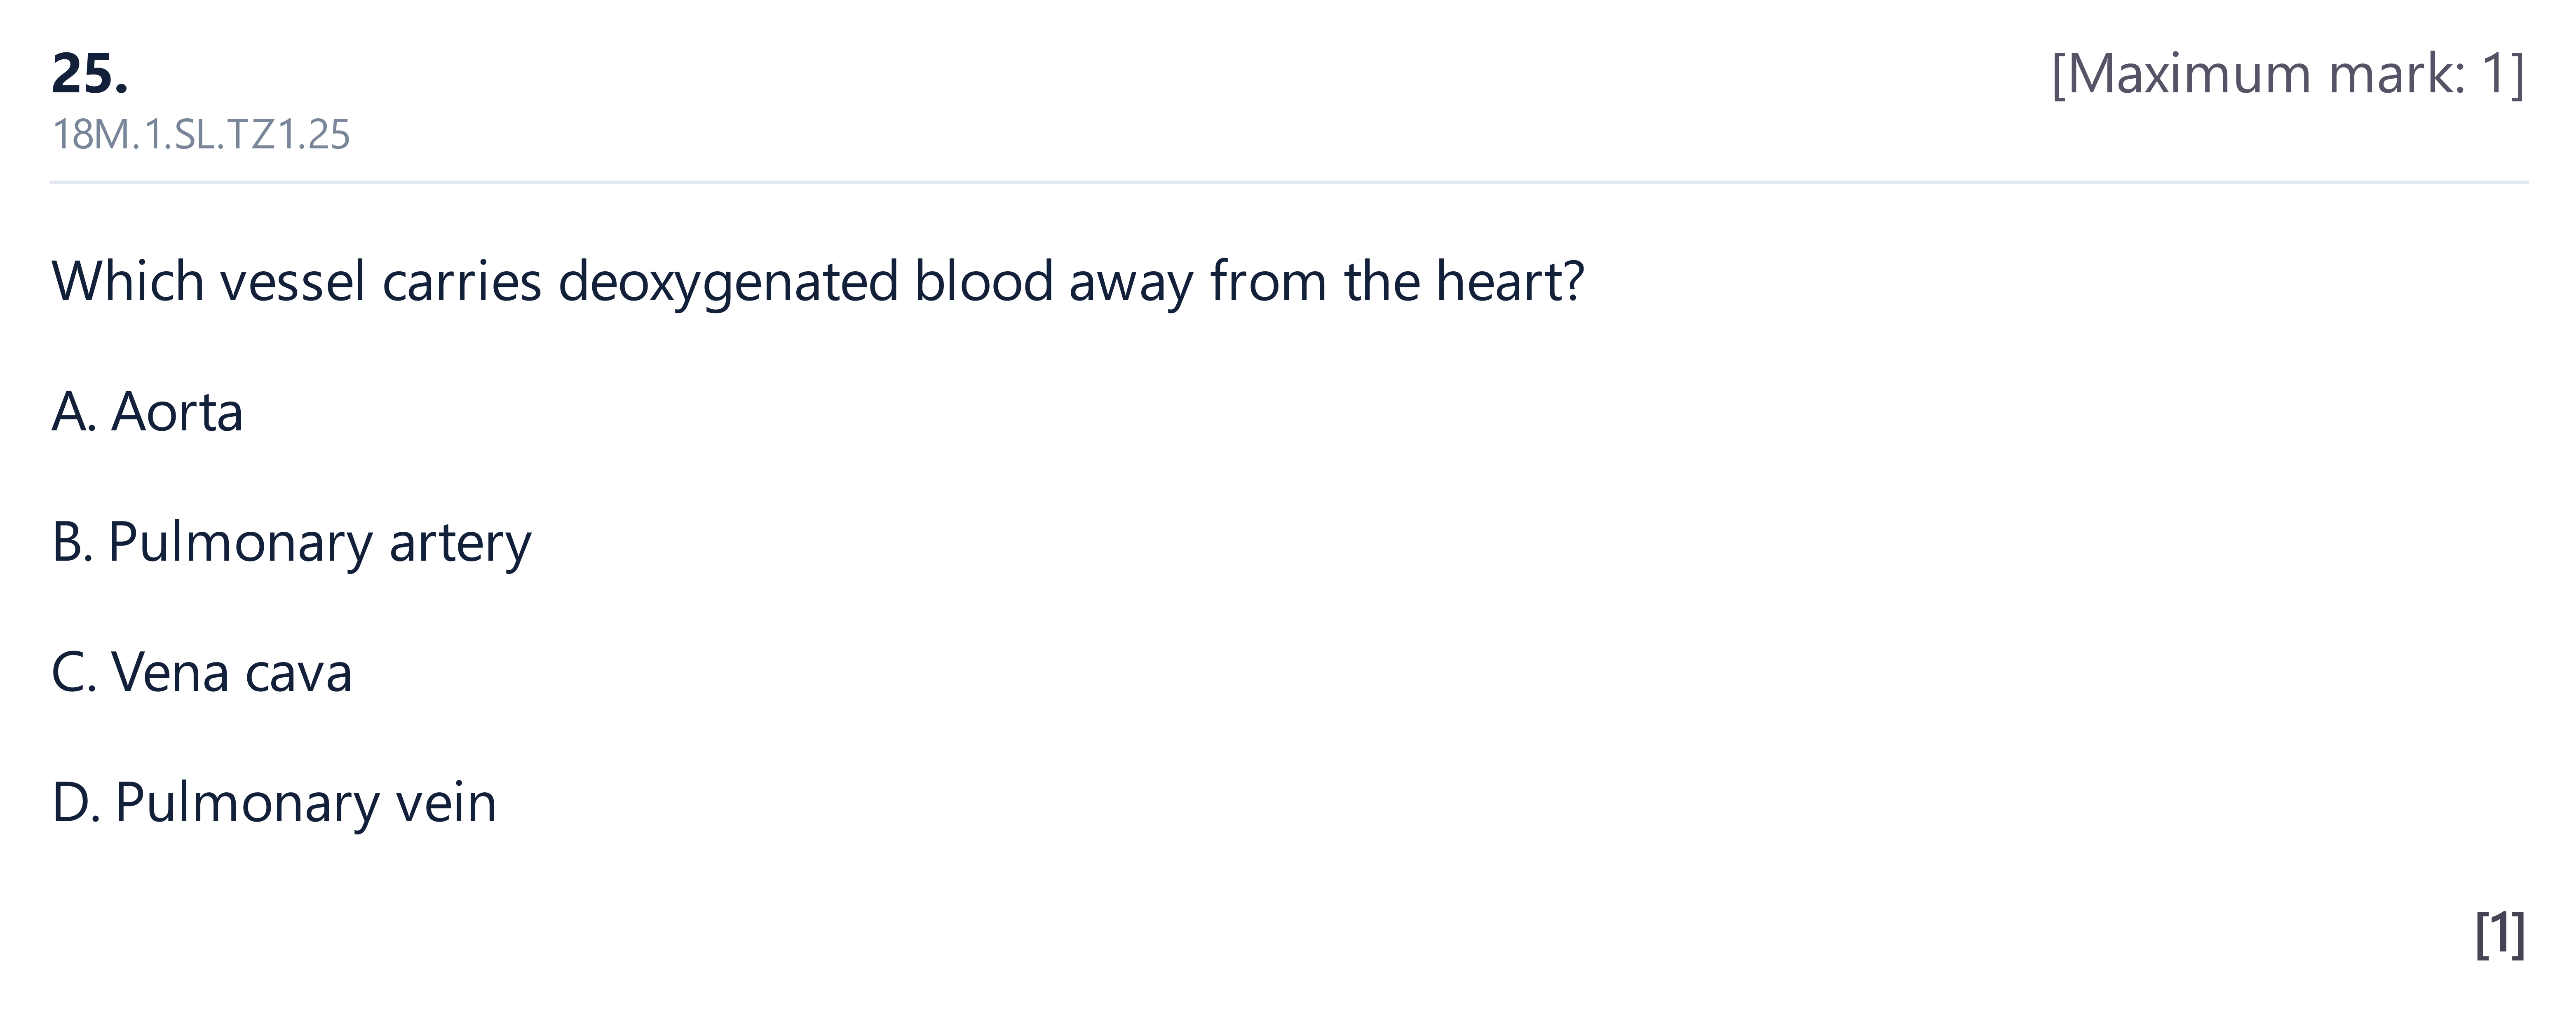This screenshot has width=2576, height=1010.
Task: Select answer option C. Vena cava
Action: point(201,672)
